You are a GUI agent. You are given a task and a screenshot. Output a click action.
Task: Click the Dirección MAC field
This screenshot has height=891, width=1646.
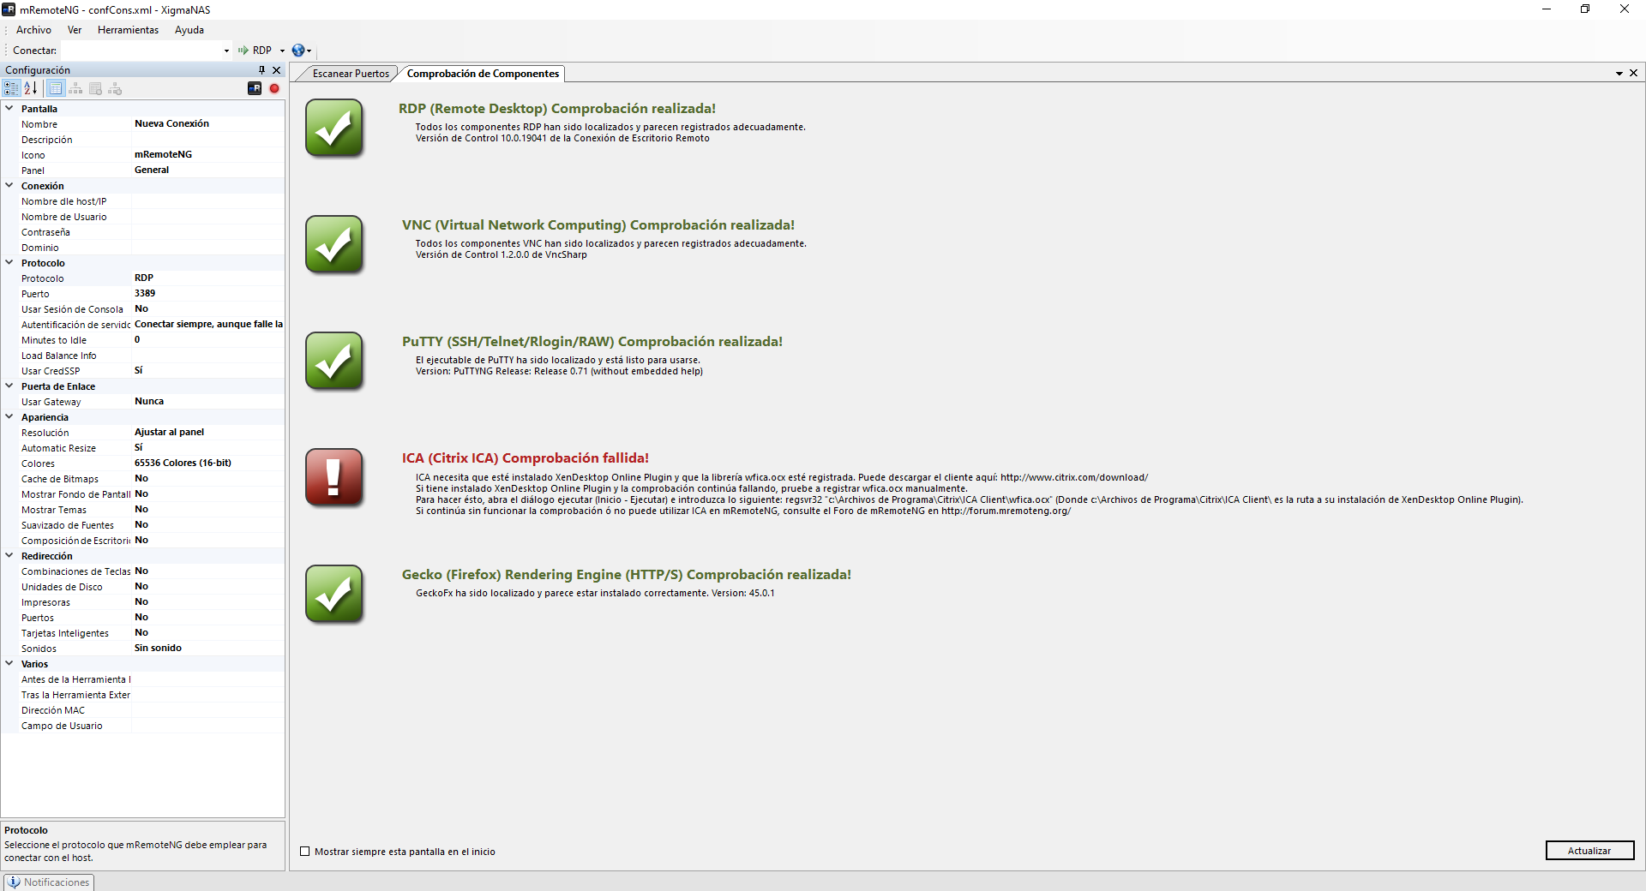(x=208, y=710)
